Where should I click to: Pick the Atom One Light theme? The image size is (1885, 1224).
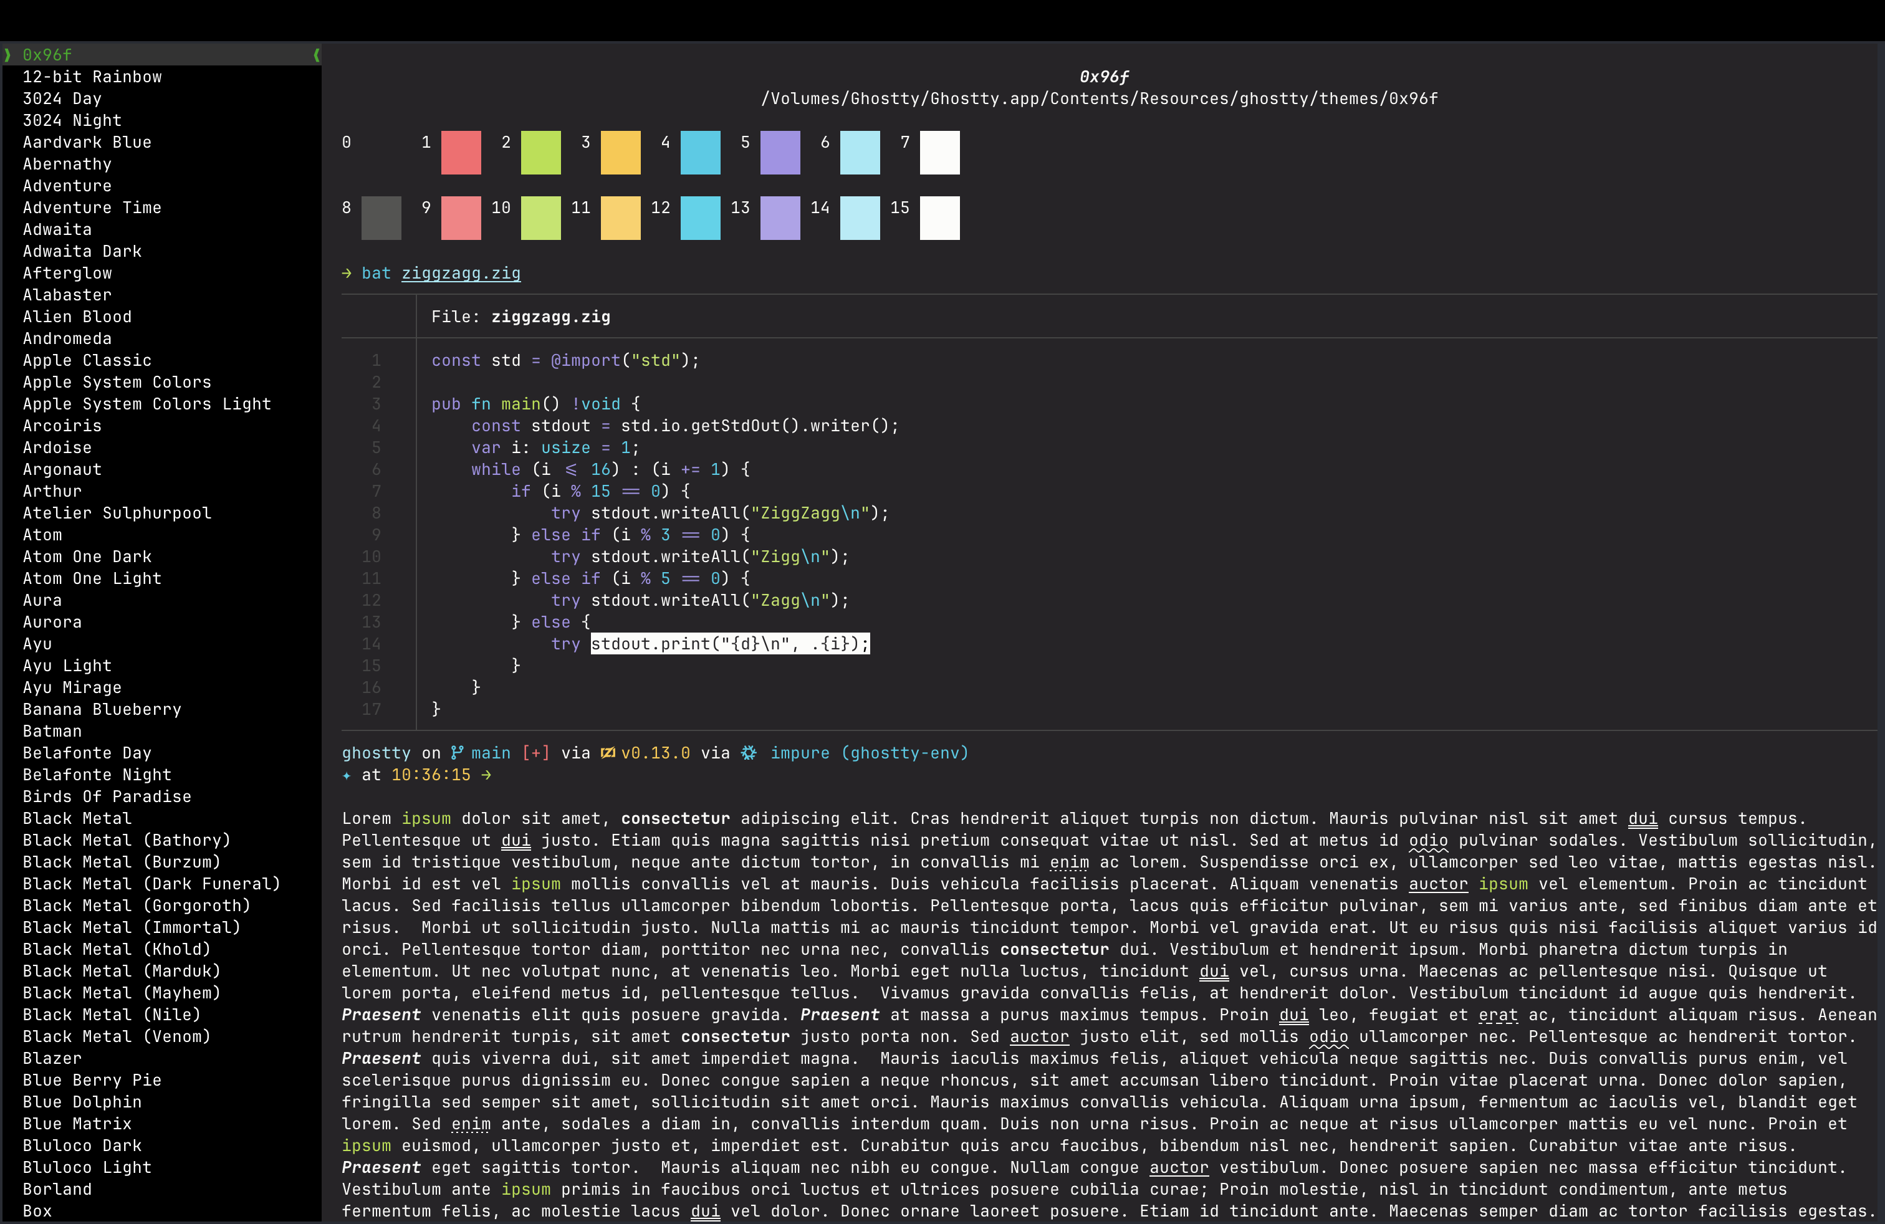(x=92, y=579)
